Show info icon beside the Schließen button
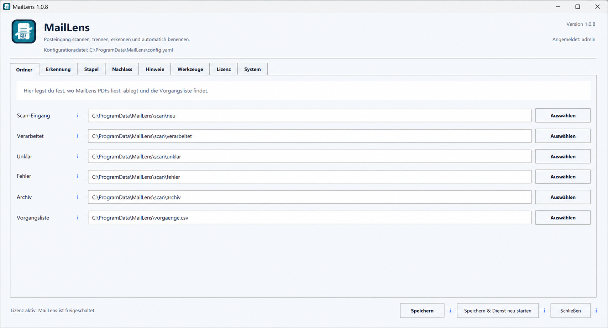This screenshot has width=608, height=328. point(596,311)
